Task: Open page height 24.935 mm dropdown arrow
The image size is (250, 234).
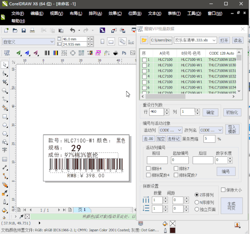Action: [89, 44]
